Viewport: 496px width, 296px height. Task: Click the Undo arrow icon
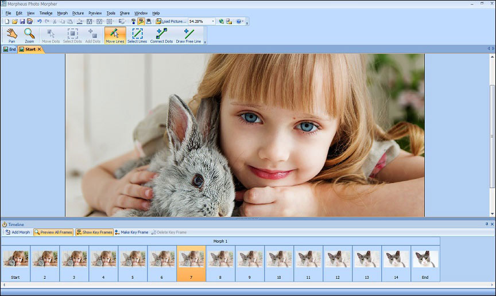coord(39,21)
